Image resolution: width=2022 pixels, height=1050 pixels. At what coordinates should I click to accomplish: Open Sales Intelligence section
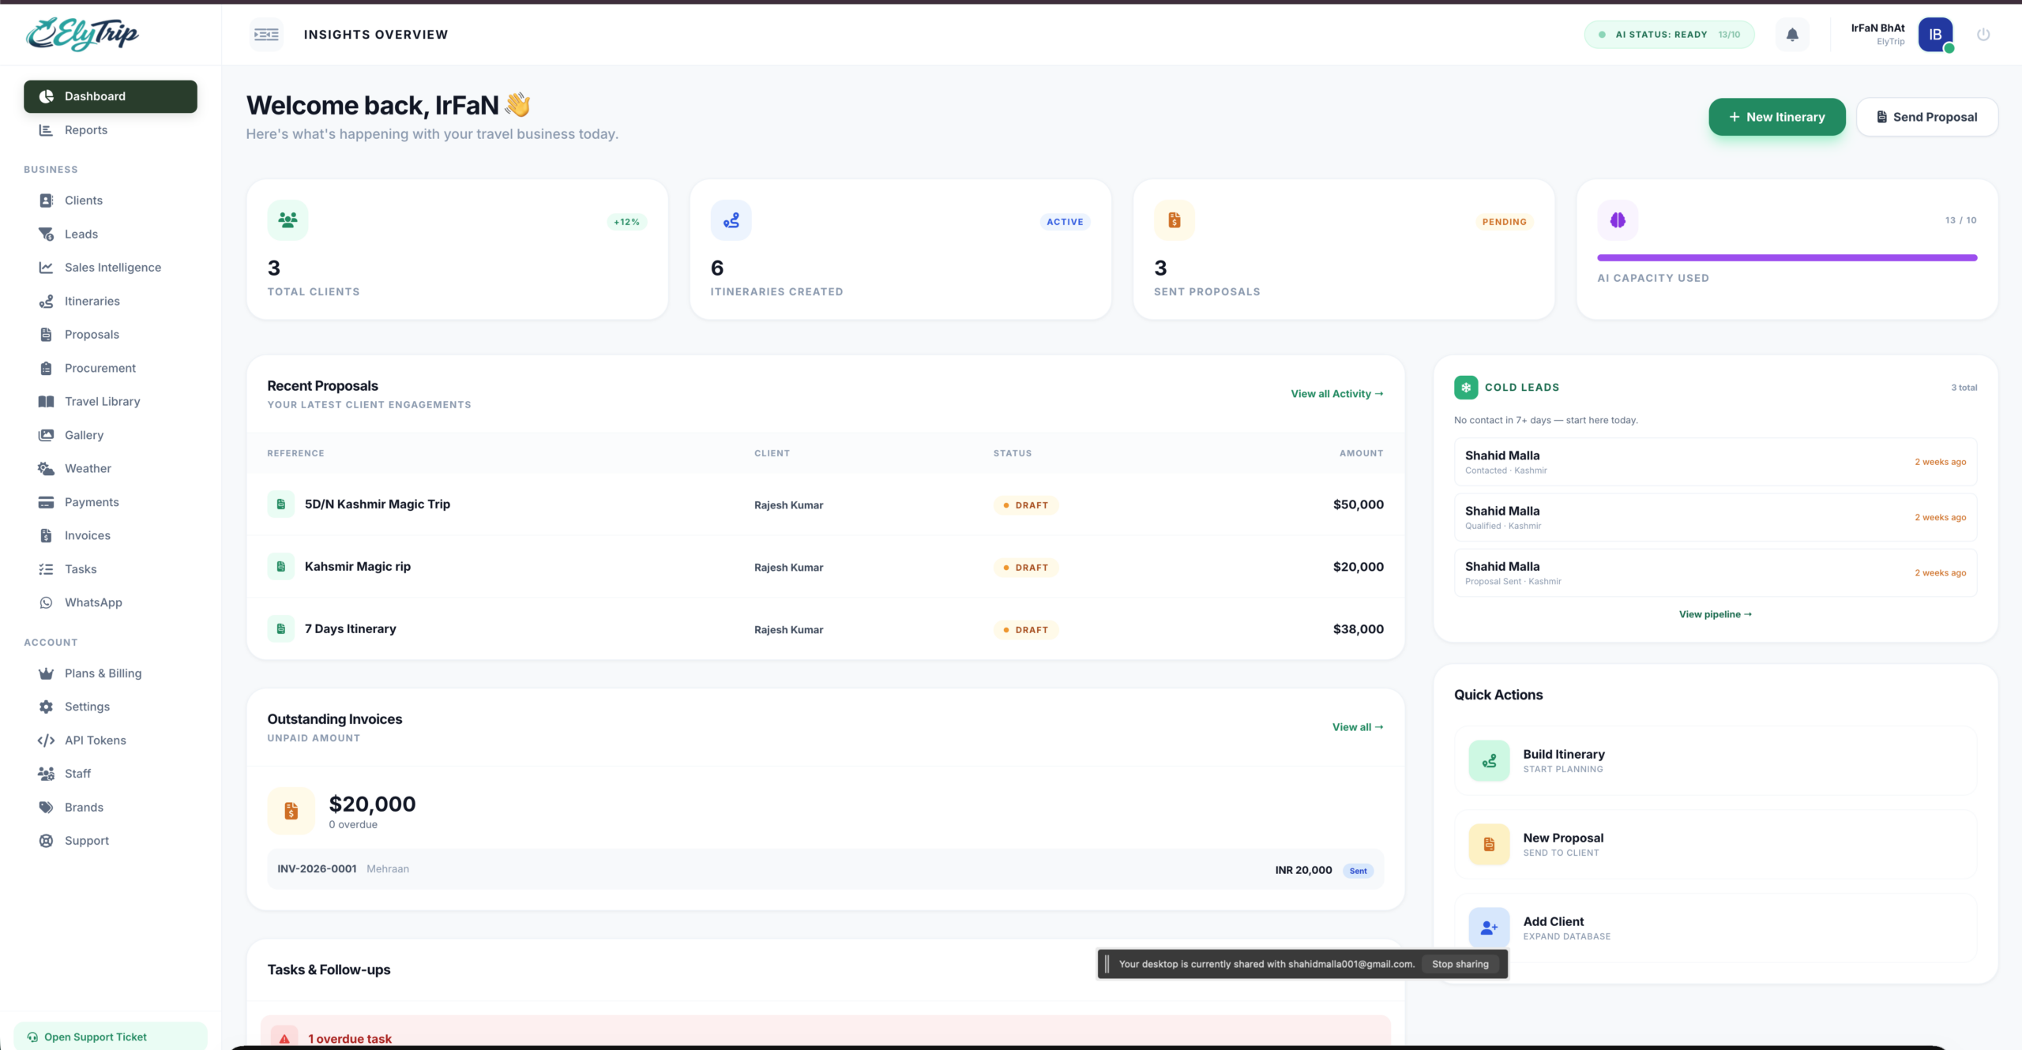[111, 268]
